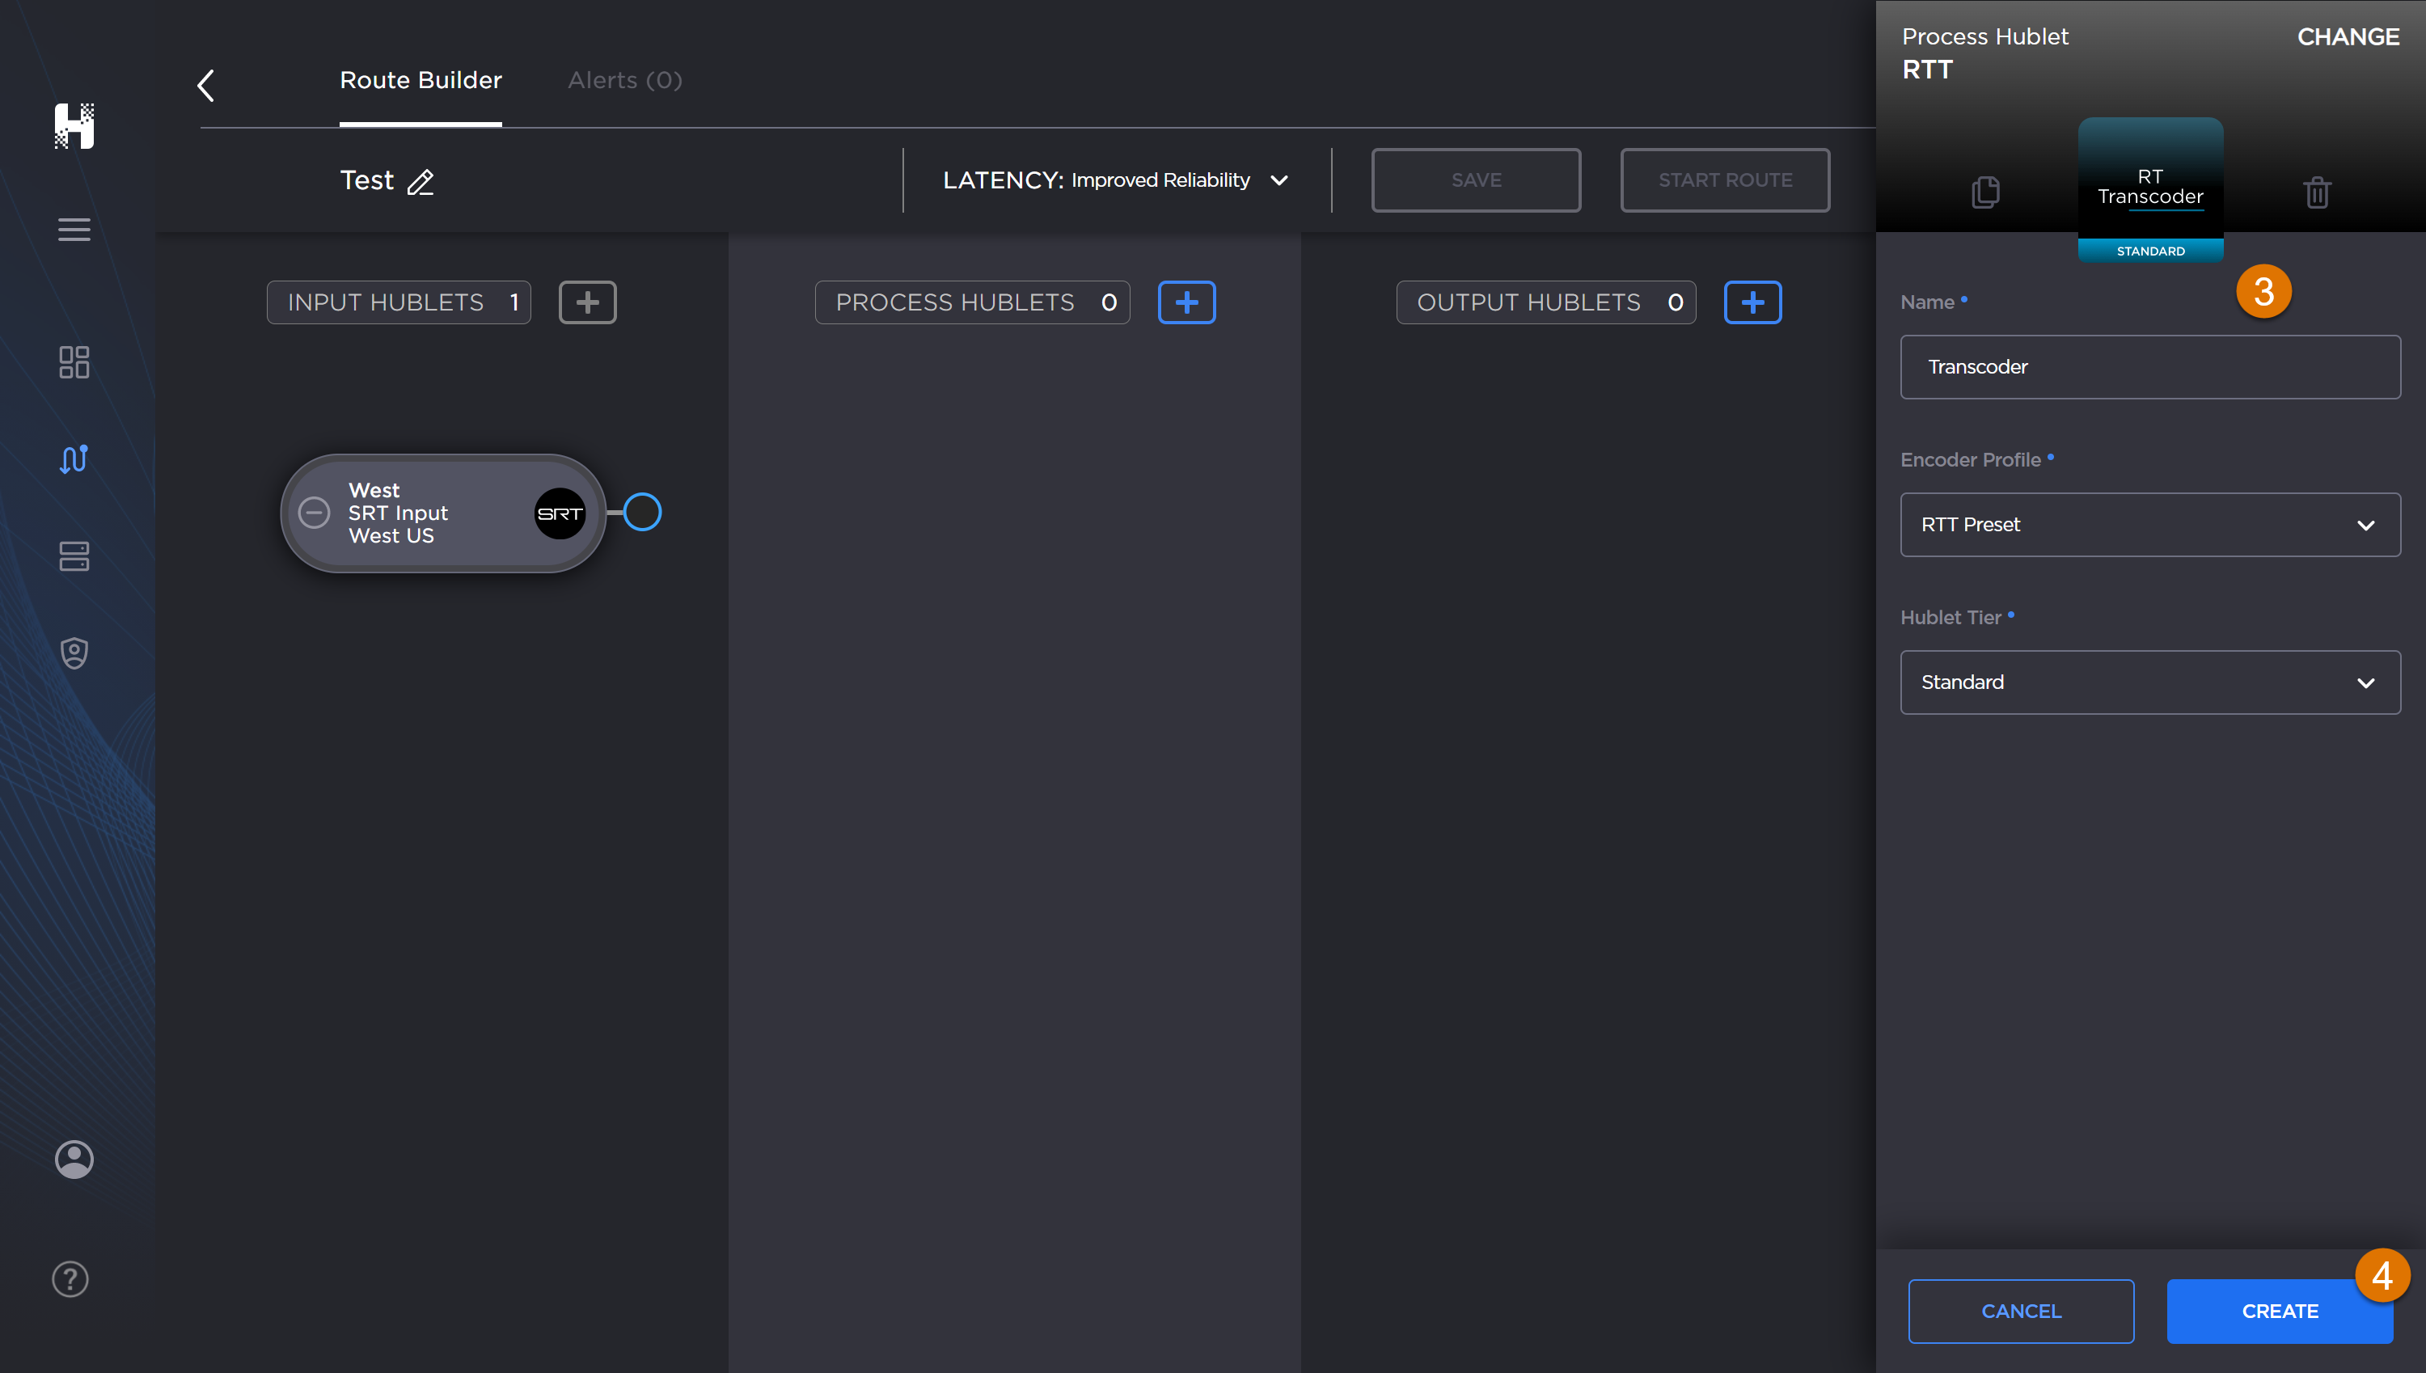Select the dashboard grid icon in sidebar
This screenshot has width=2426, height=1373.
tap(74, 362)
